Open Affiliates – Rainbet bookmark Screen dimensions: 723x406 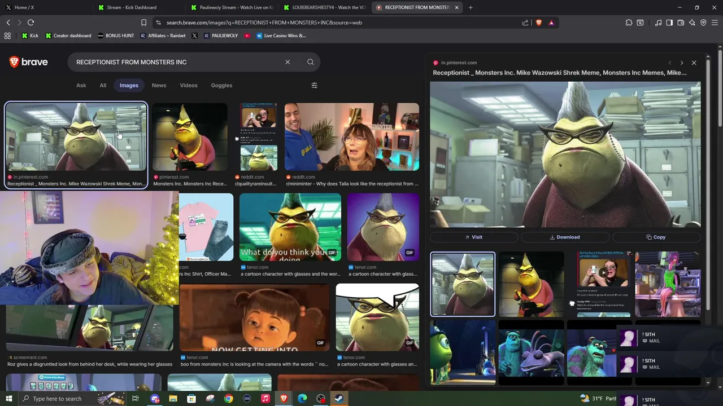click(162, 36)
